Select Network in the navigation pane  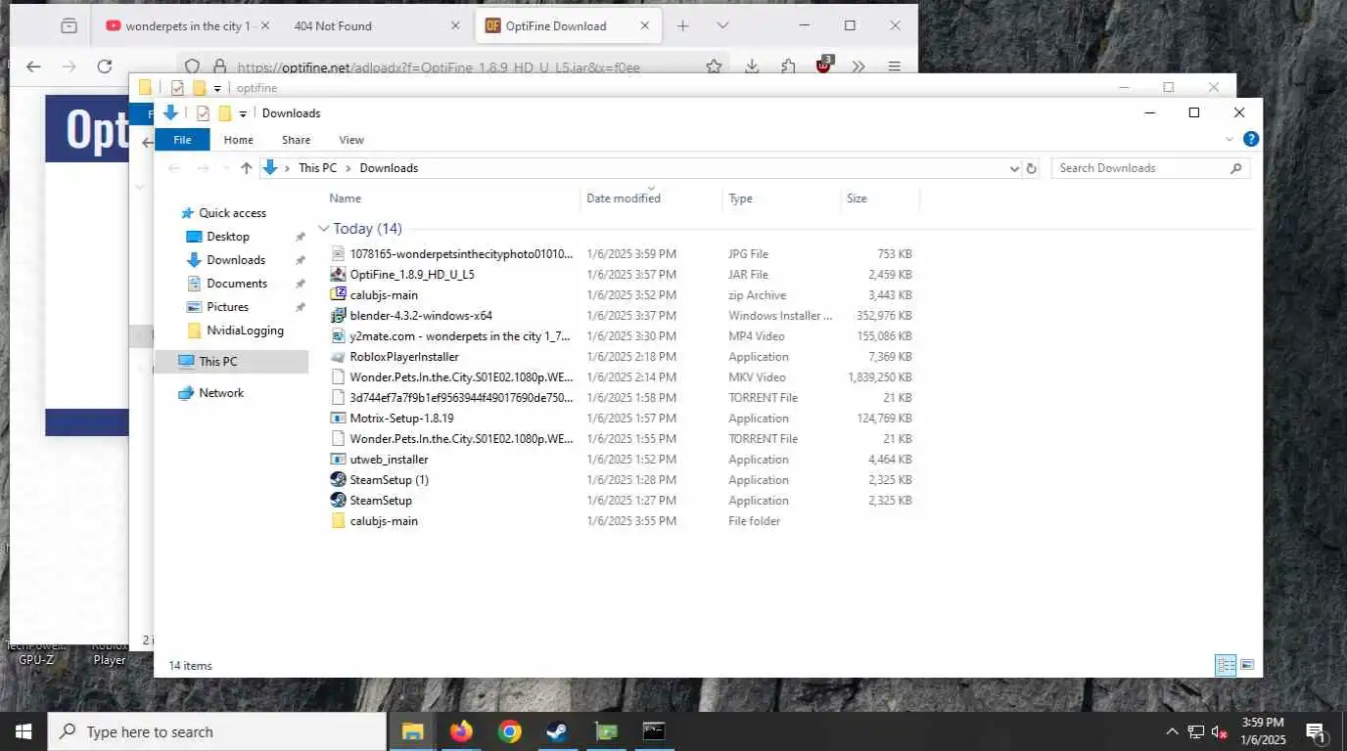pyautogui.click(x=221, y=393)
